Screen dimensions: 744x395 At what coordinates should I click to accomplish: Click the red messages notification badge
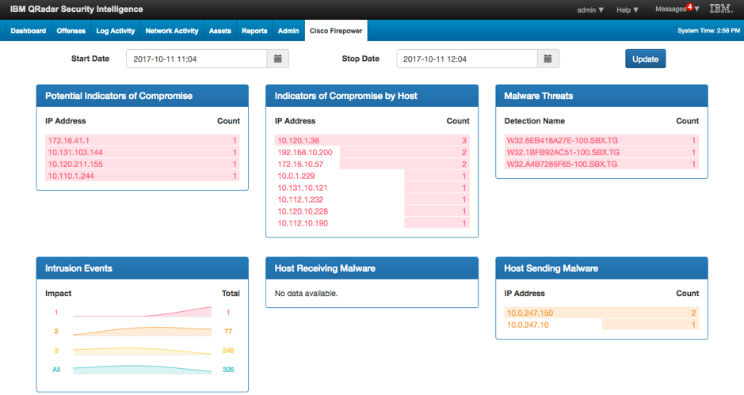click(x=689, y=7)
